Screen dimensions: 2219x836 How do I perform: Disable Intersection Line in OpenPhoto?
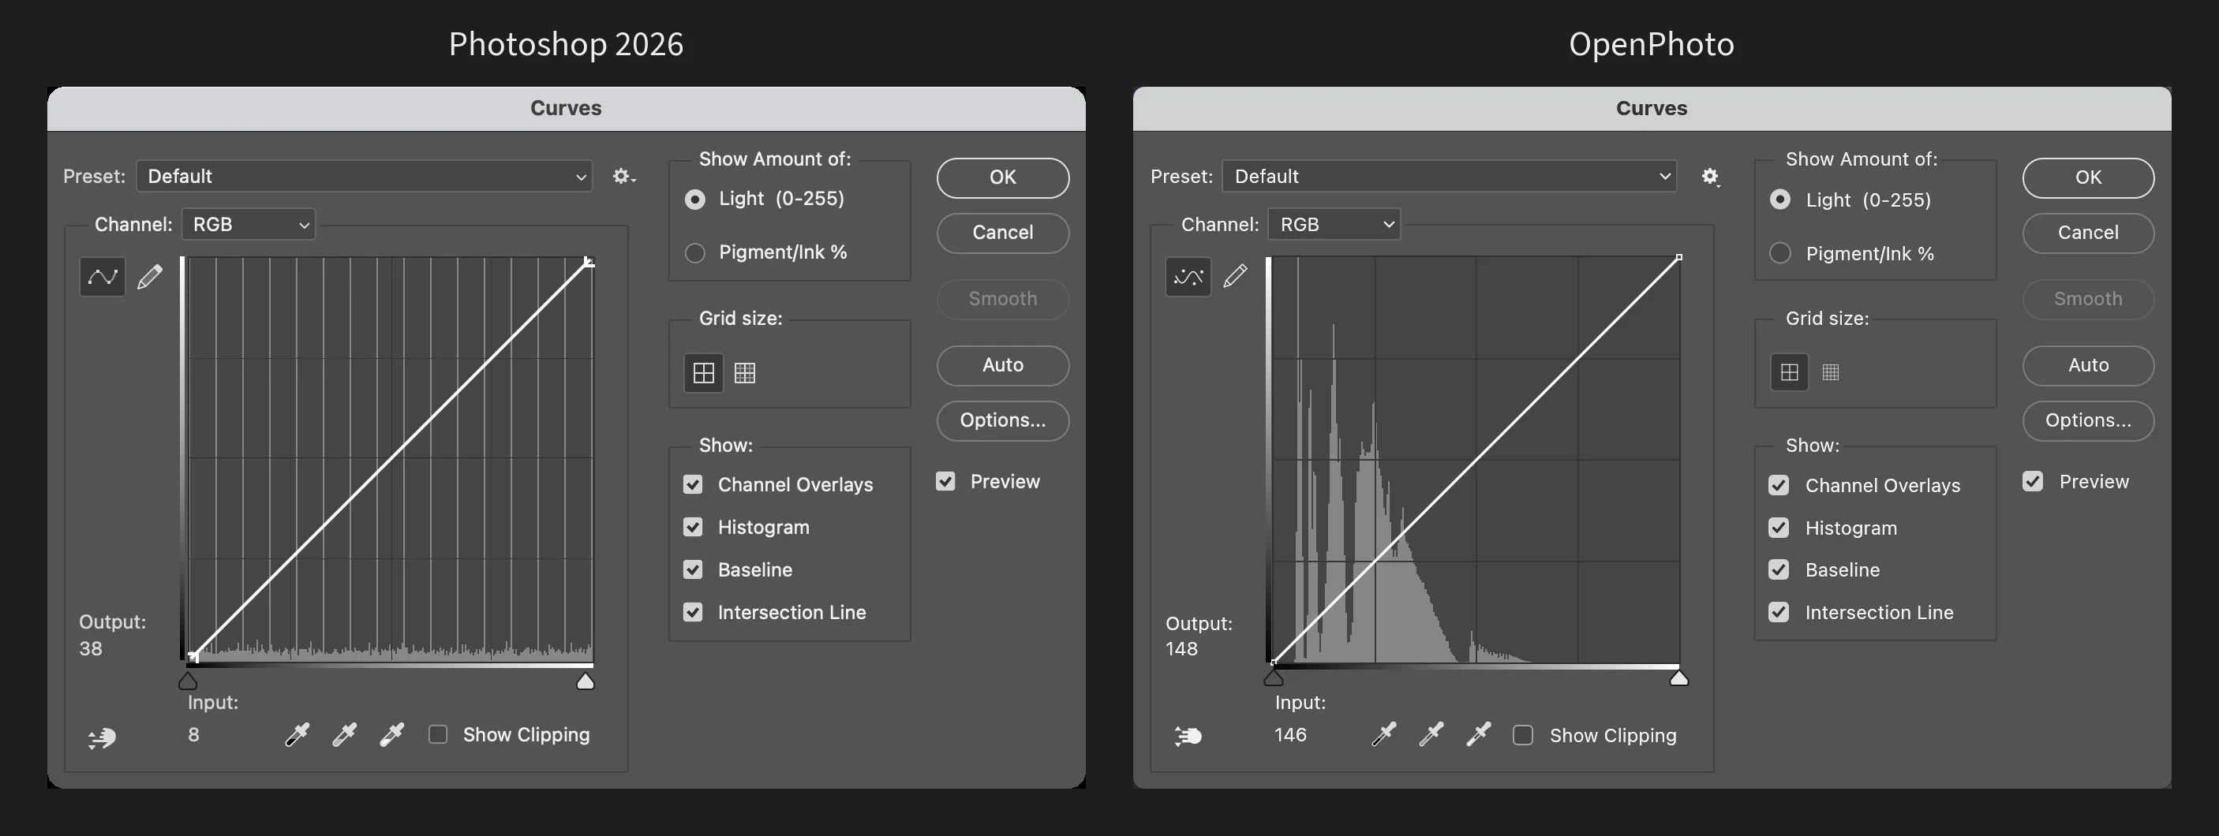click(x=1779, y=612)
